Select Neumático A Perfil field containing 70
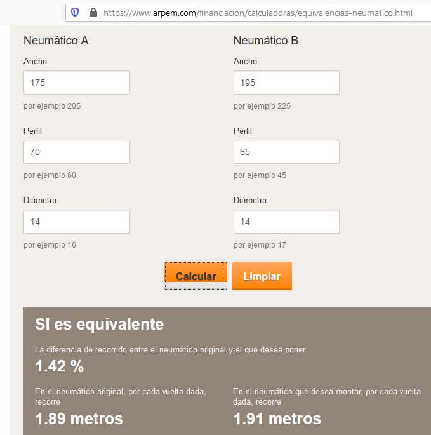Viewport: 431px width, 435px height. tap(77, 152)
